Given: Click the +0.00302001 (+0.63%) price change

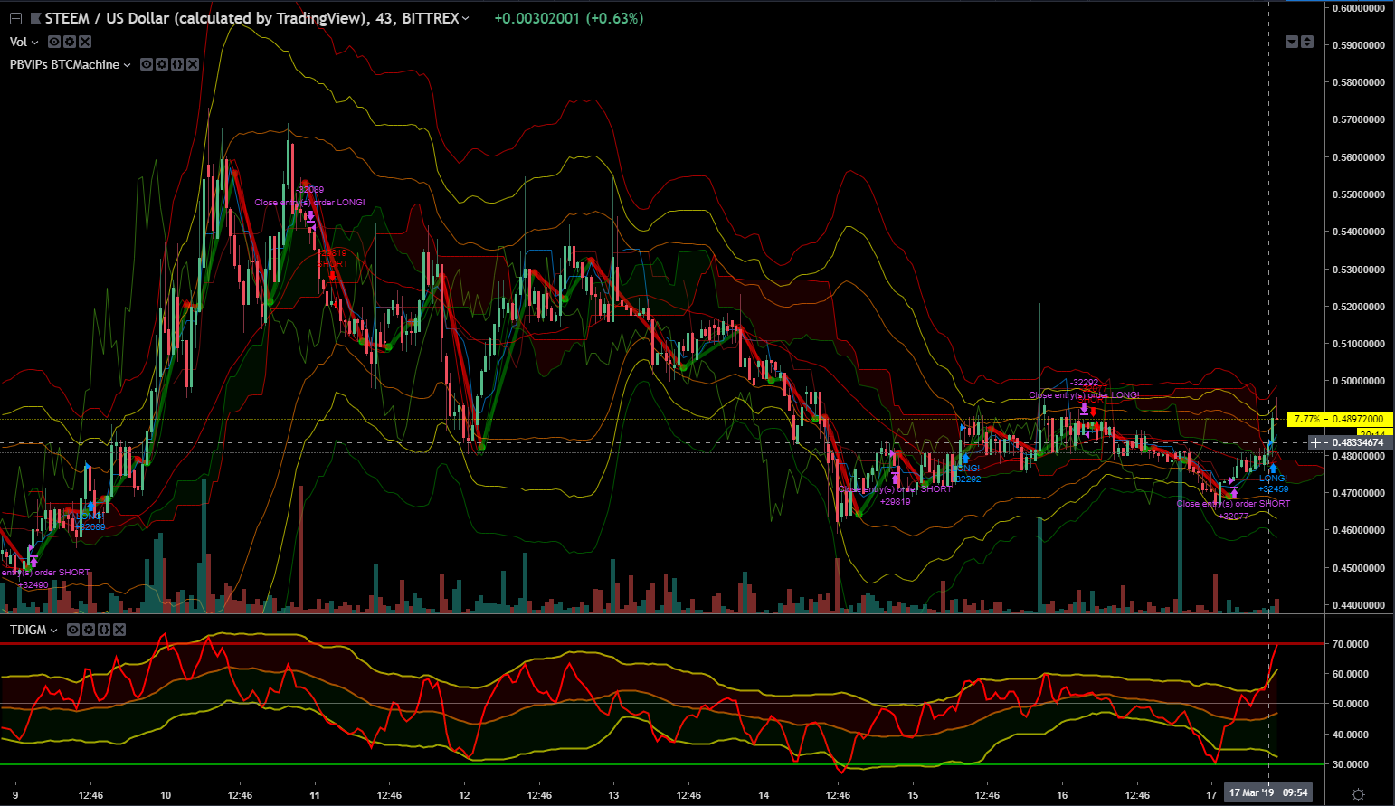Looking at the screenshot, I should (x=568, y=18).
